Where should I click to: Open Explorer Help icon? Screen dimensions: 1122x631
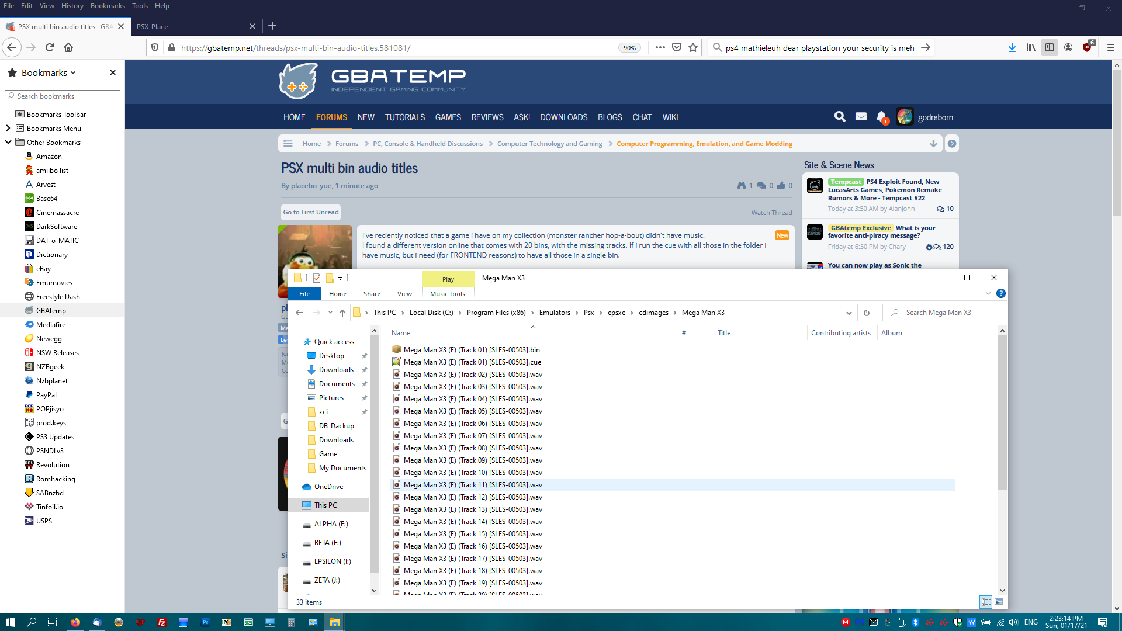coord(1001,293)
